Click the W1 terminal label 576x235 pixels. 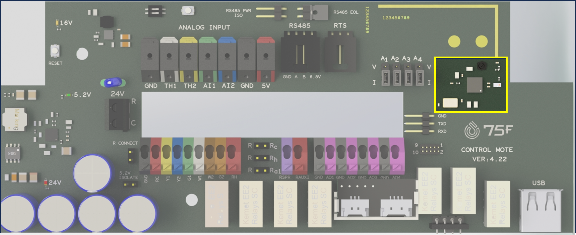[x=200, y=178]
